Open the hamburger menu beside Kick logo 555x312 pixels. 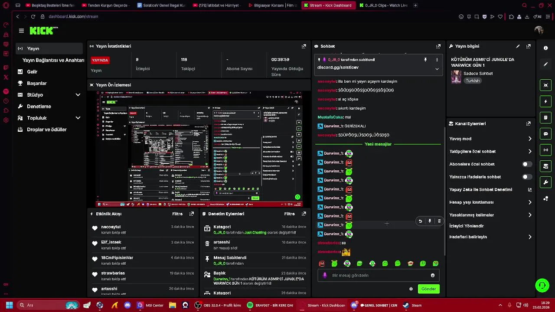coord(21,31)
